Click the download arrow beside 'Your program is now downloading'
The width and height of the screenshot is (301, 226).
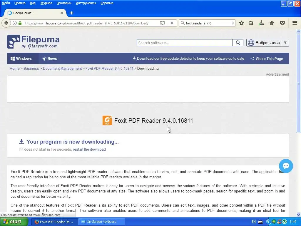21,142
